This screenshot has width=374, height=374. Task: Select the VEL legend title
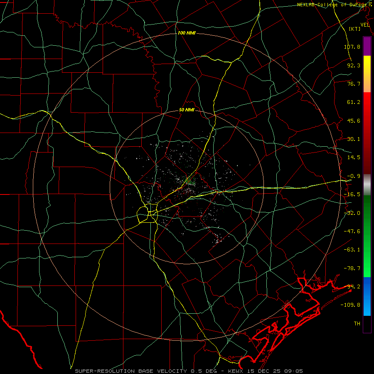(x=365, y=25)
